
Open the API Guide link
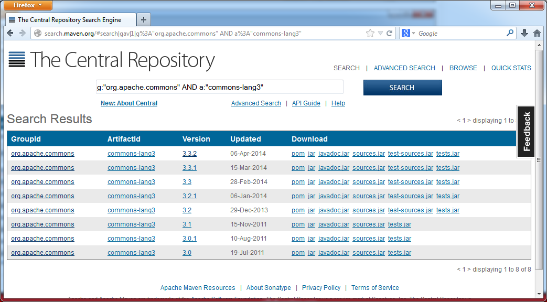[x=306, y=103]
